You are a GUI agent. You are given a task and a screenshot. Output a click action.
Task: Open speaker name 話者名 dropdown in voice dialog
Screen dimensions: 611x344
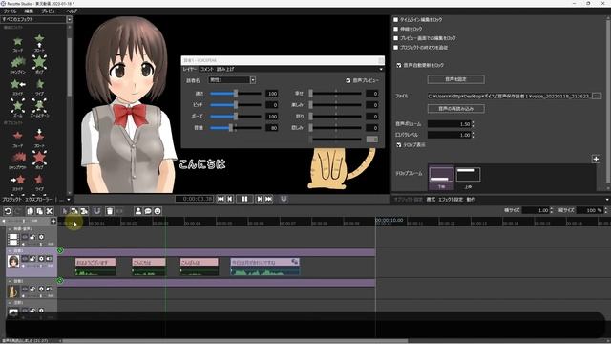(x=253, y=80)
